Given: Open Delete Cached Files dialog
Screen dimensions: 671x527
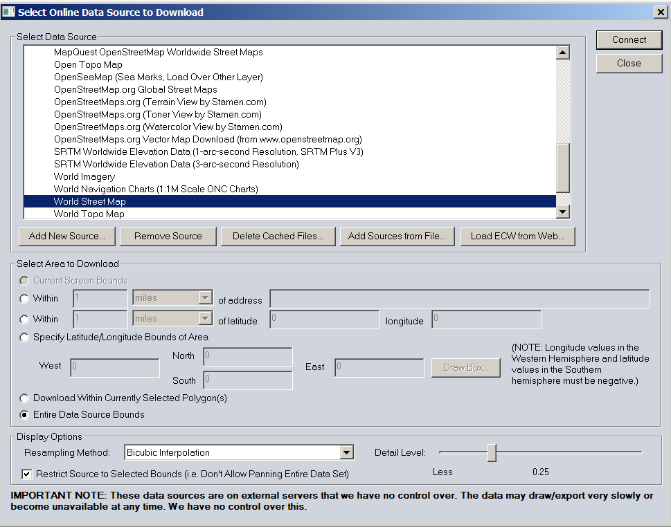Looking at the screenshot, I should 278,237.
